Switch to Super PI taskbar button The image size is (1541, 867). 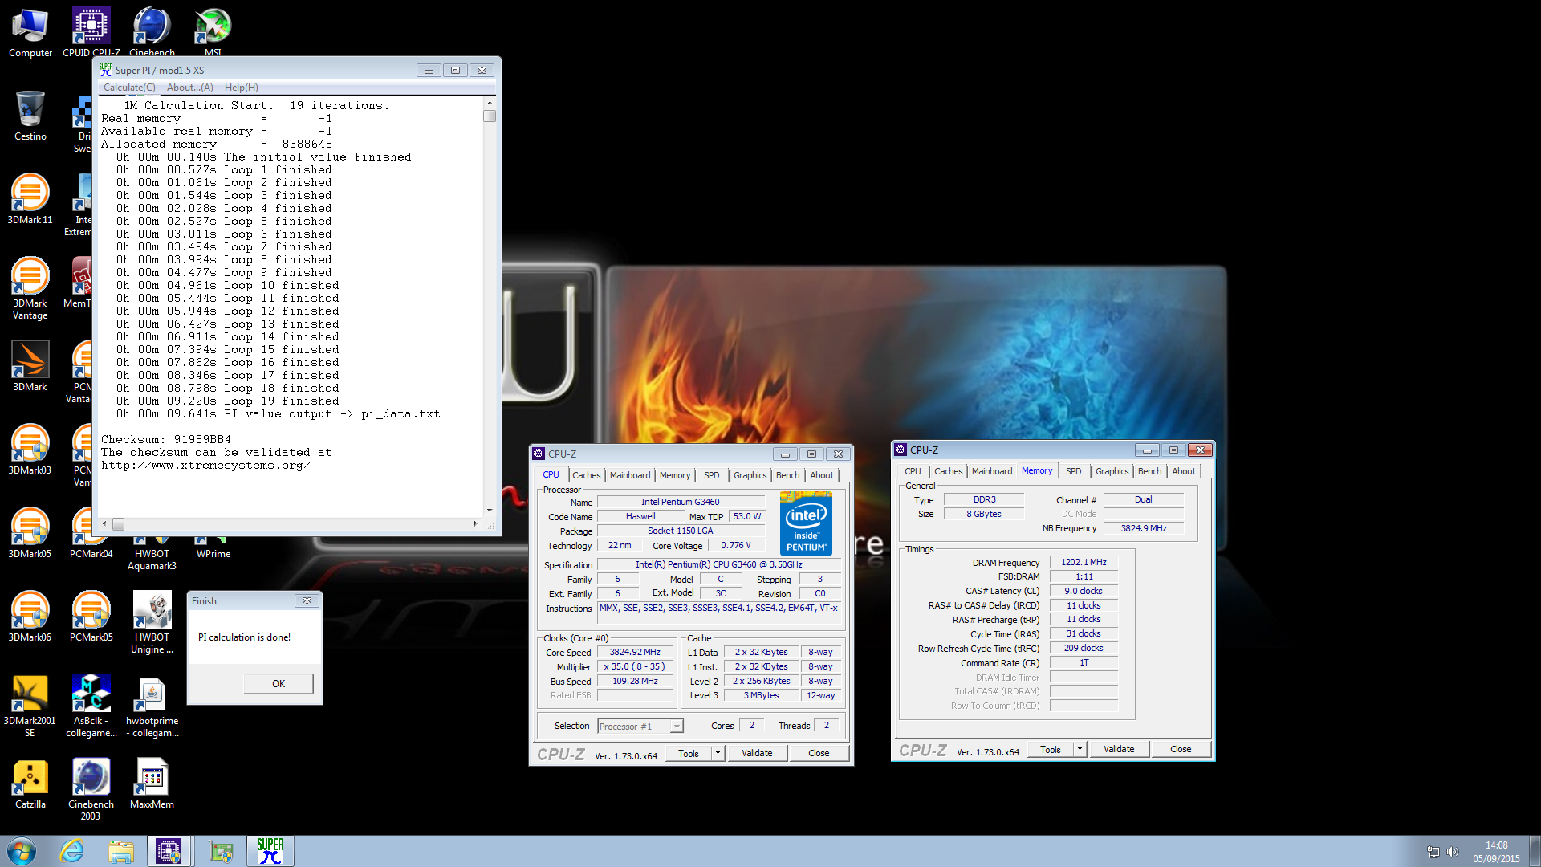click(x=270, y=851)
